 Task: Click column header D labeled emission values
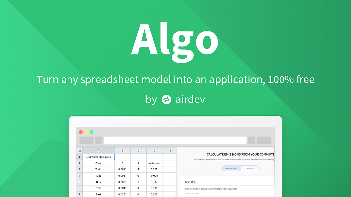(x=154, y=150)
